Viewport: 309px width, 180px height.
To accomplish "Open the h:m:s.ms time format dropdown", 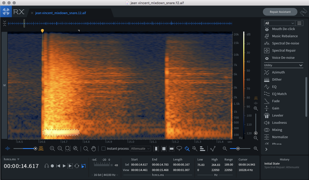I will coord(12,159).
